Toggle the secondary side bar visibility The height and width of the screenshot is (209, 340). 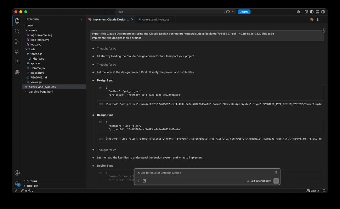(x=323, y=12)
